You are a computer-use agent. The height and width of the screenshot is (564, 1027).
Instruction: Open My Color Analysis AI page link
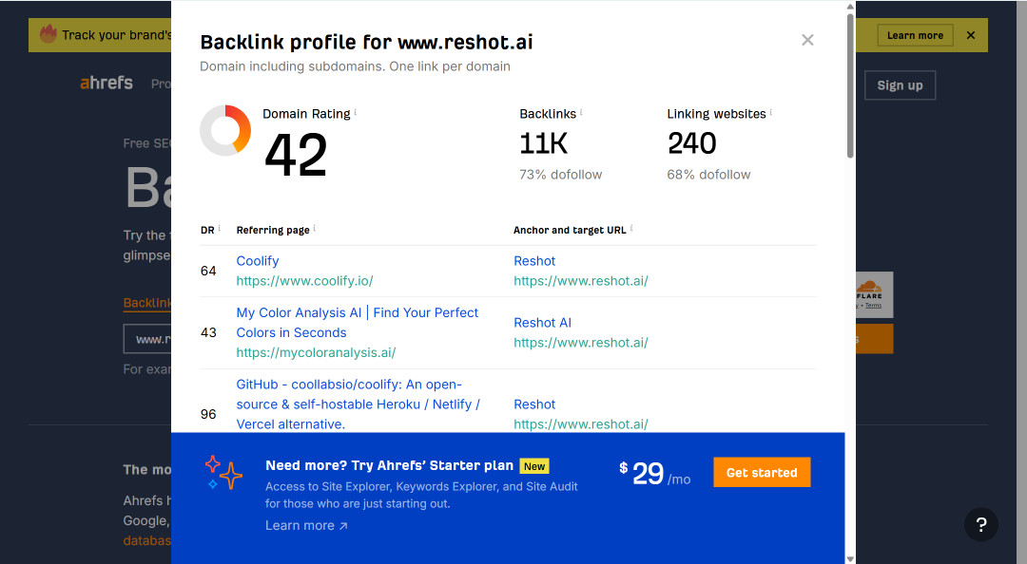[357, 323]
